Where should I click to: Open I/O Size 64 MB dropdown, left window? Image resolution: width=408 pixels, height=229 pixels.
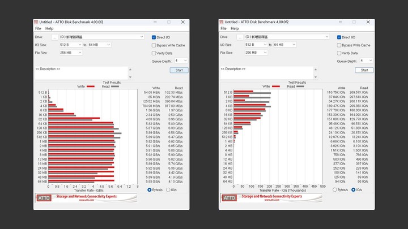99,45
